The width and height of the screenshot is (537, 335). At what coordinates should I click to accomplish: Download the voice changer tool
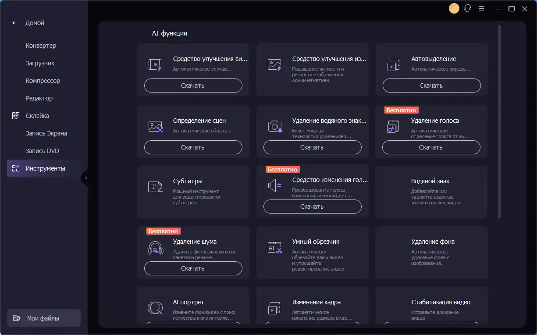312,207
